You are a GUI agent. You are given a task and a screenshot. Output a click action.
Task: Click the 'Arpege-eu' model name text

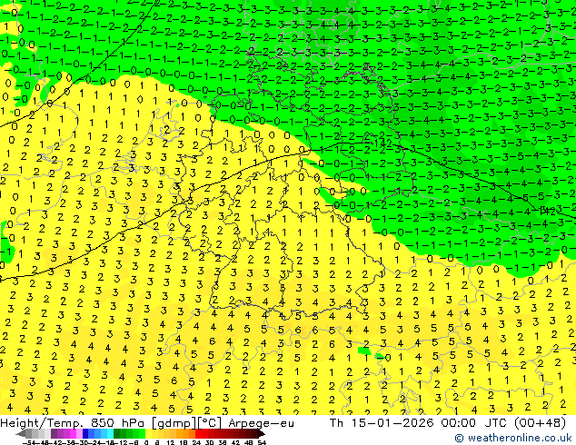[x=261, y=423]
